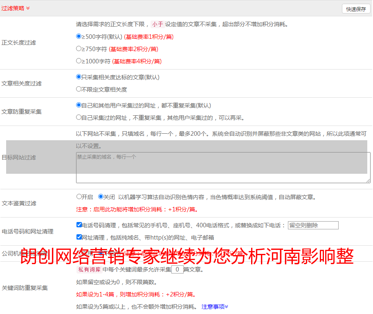Screen dimensions: 373x314
Task: Click the 关键词防重复采集 row label
Action: click(25, 288)
